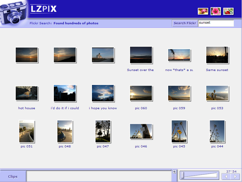Click the '37- 54' page range label
Viewport: 242px width, 182px height.
coord(231,171)
